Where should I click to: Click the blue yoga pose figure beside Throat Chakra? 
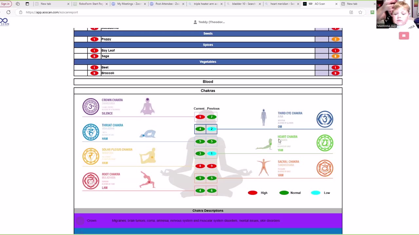point(148,134)
